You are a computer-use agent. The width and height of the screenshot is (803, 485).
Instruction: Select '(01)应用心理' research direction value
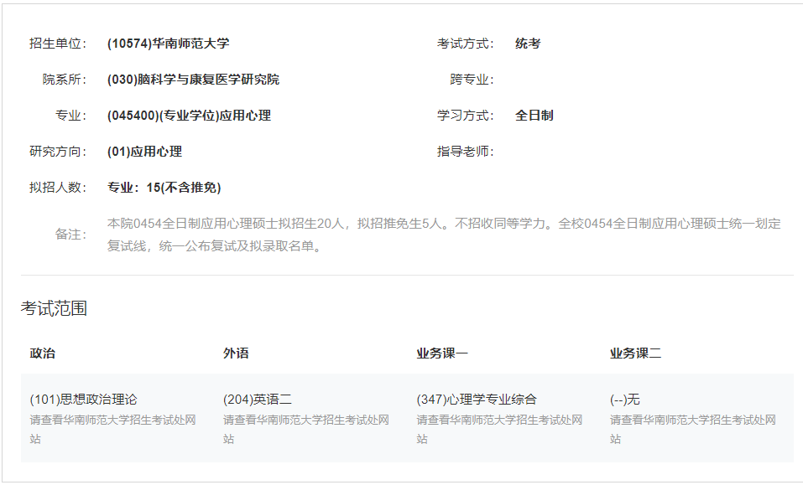(144, 152)
